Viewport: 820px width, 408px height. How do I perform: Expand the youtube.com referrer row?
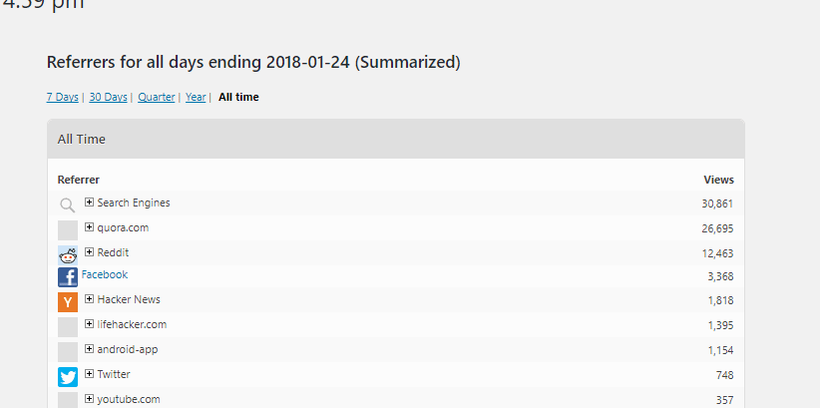[89, 399]
